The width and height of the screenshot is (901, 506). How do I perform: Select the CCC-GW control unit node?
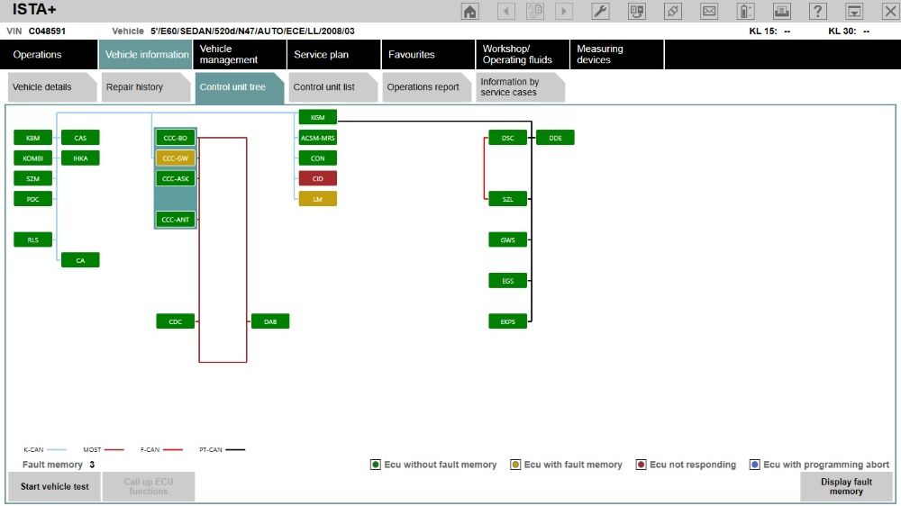176,158
